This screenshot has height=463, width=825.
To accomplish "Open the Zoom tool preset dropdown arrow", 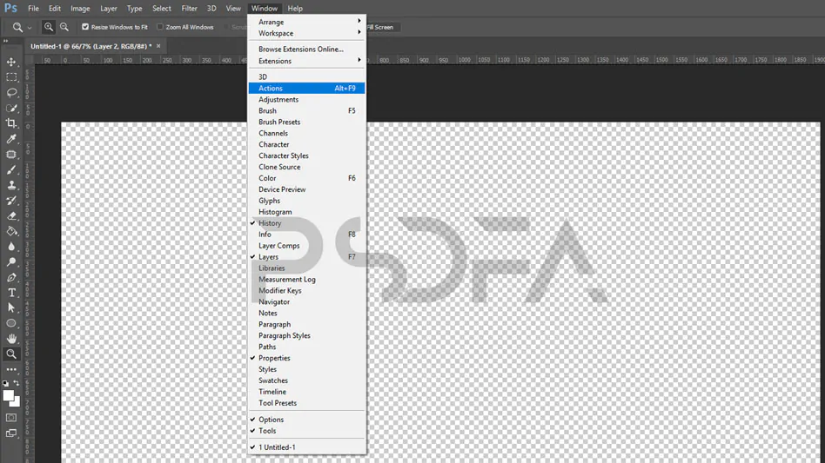I will (30, 27).
